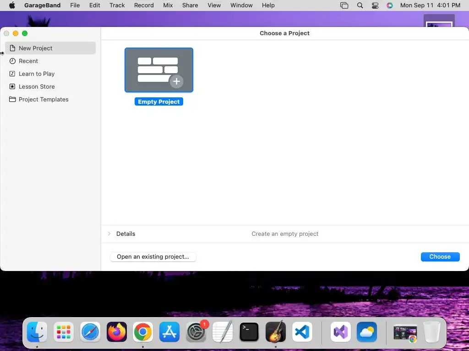The image size is (469, 351).
Task: Launch Safari from the Dock
Action: 90,332
